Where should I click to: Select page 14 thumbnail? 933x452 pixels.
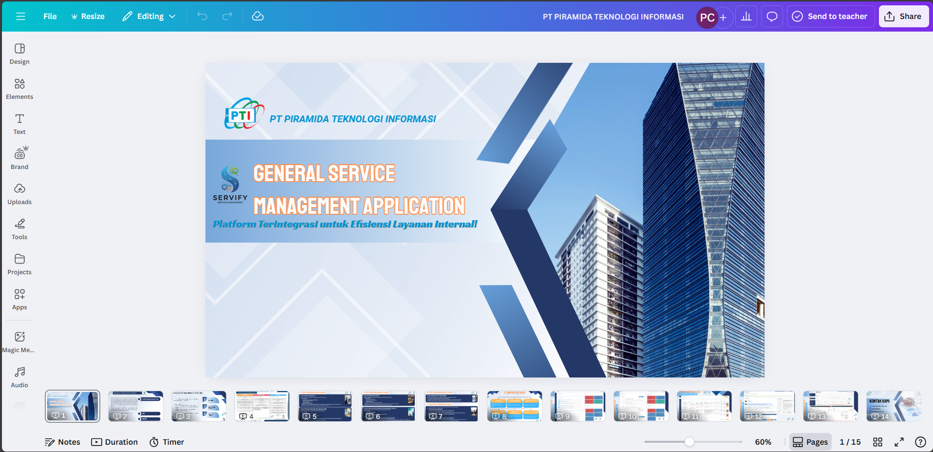[894, 406]
